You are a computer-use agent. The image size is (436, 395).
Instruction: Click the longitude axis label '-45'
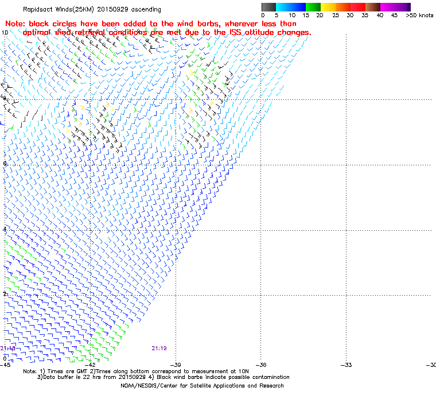[5, 365]
